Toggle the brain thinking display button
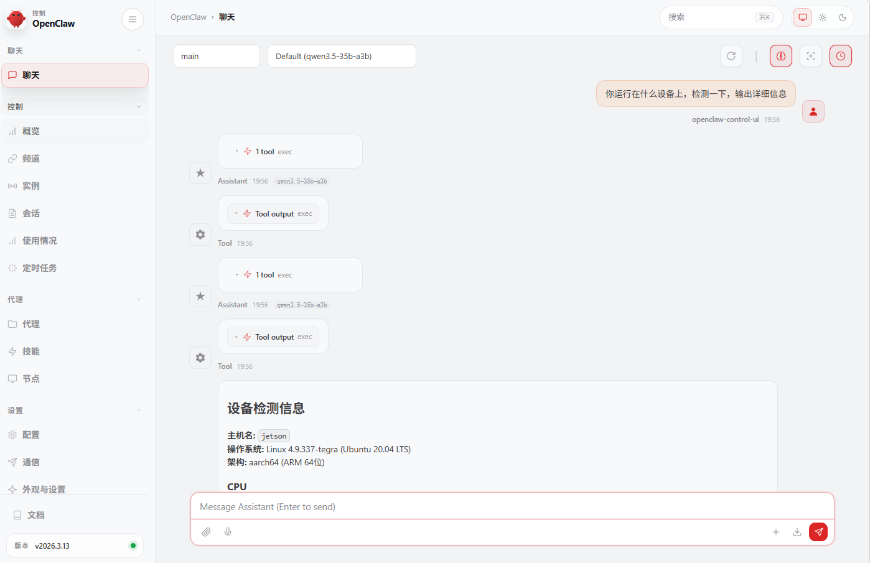The height and width of the screenshot is (563, 870). [x=780, y=56]
